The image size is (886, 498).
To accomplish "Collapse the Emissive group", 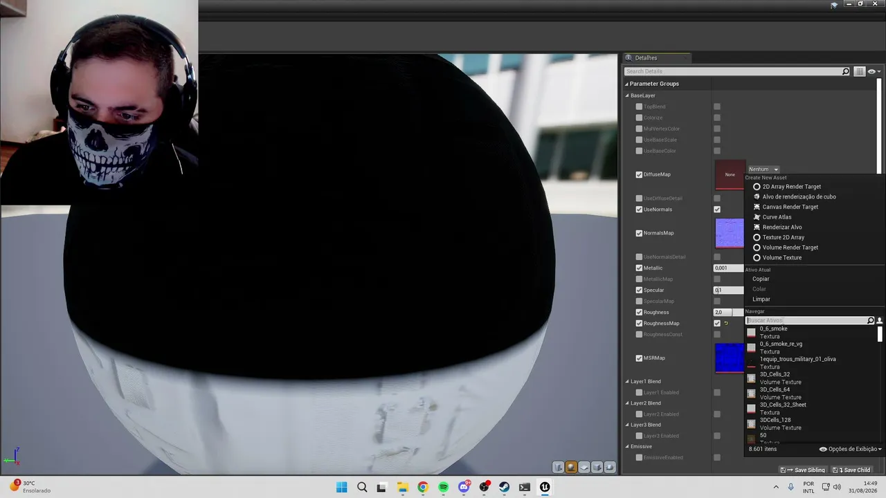I will click(628, 447).
